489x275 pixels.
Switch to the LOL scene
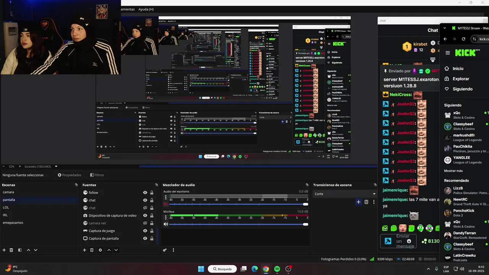[39, 207]
